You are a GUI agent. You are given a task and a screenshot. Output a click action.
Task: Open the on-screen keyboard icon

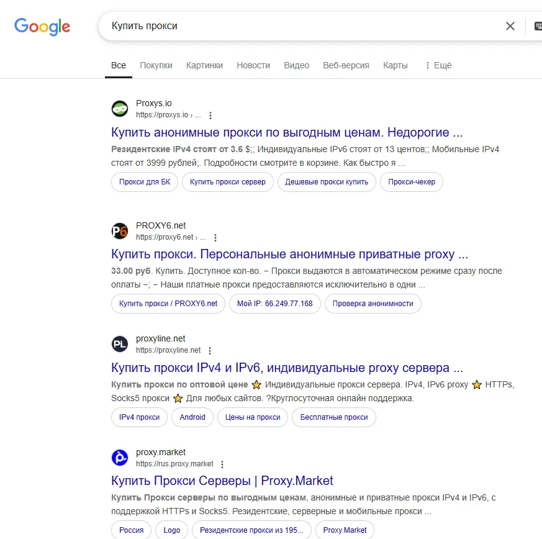click(x=538, y=26)
